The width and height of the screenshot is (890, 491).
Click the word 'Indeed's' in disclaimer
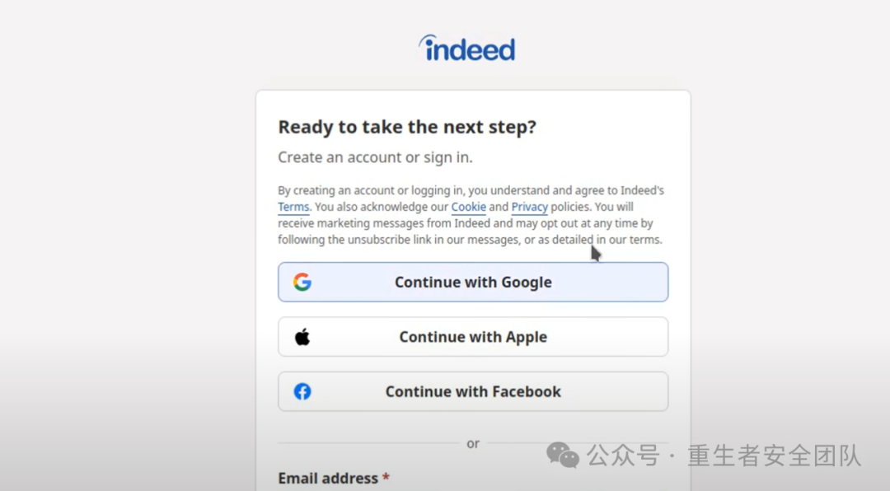click(x=642, y=190)
